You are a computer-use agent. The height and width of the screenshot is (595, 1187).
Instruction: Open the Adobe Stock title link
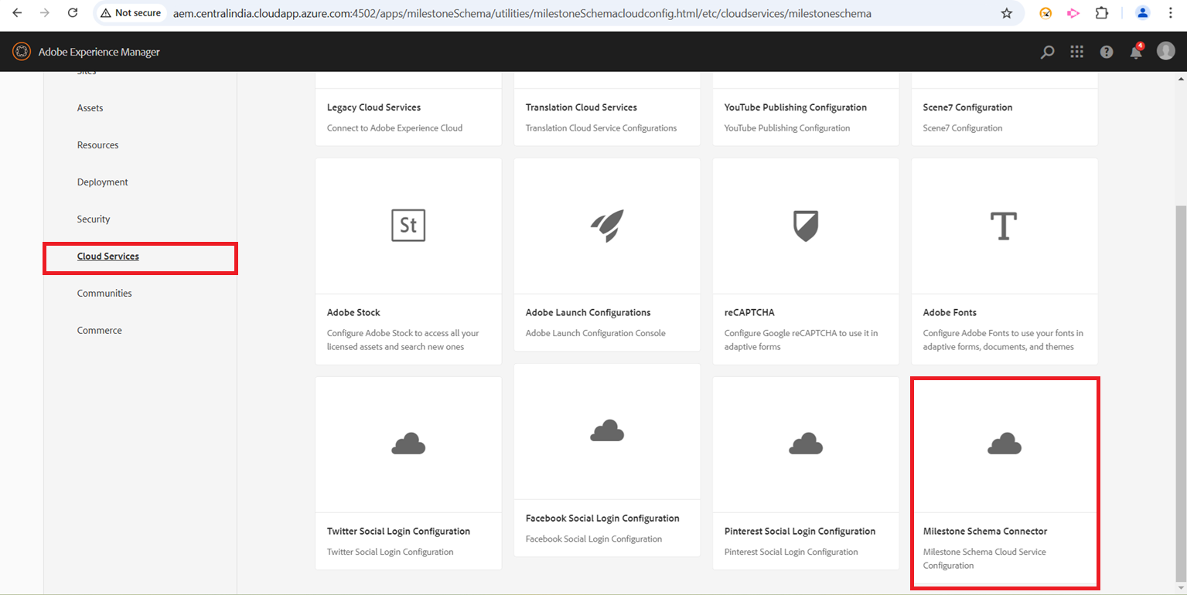pyautogui.click(x=353, y=313)
